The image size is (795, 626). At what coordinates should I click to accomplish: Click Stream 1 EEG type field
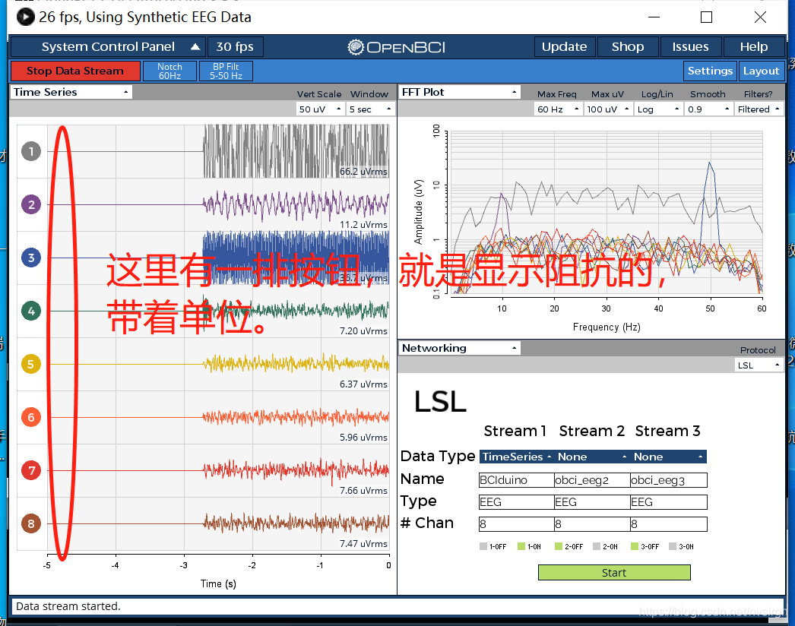click(x=516, y=502)
